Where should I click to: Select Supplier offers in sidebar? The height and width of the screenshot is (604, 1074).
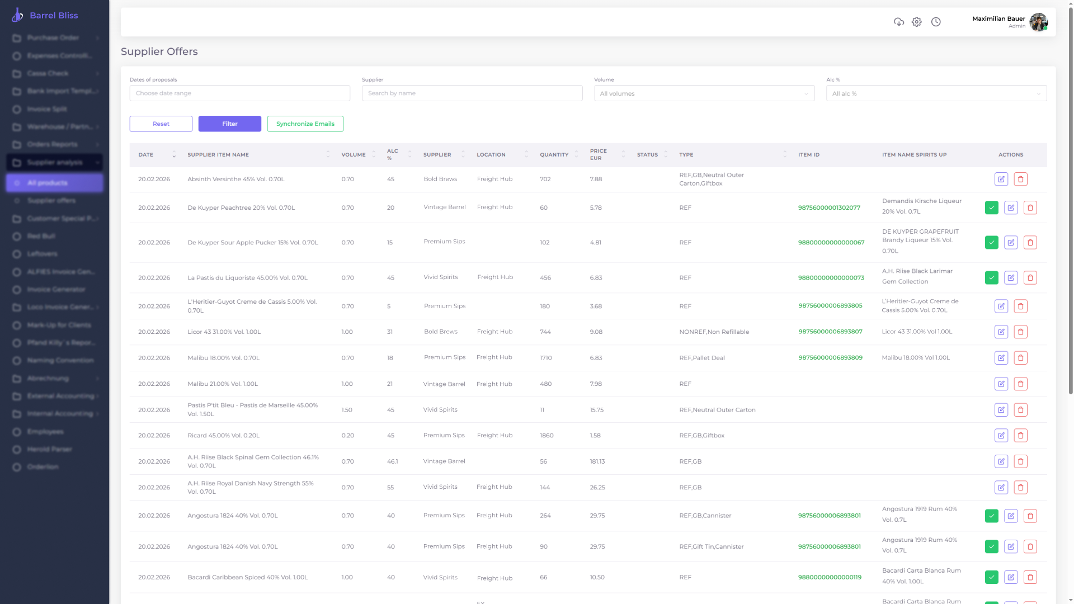click(51, 201)
